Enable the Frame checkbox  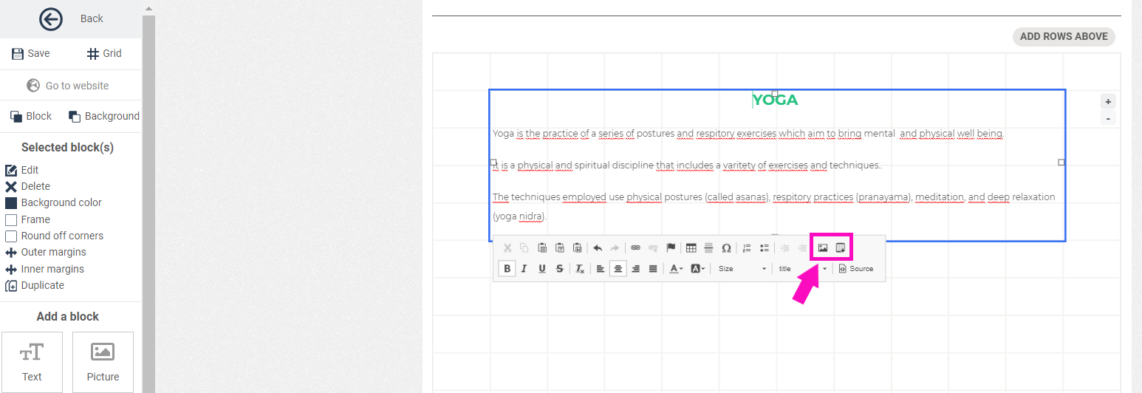click(x=11, y=219)
